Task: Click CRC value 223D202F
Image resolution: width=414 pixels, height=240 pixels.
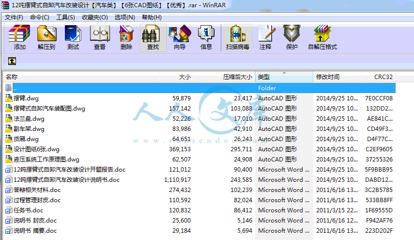Action: click(x=379, y=230)
